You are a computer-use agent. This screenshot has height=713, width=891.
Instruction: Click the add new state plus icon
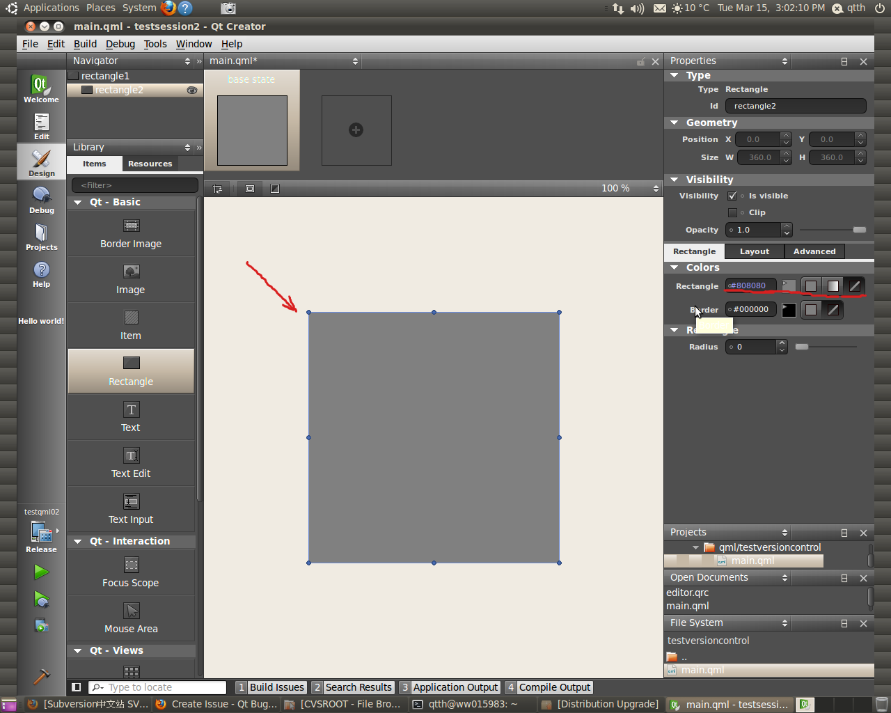coord(356,130)
